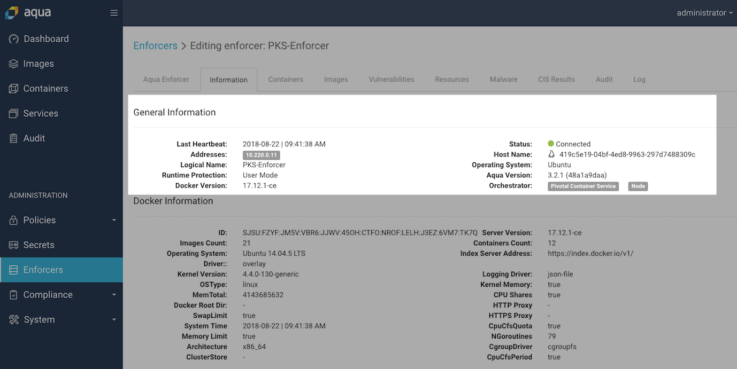Click the NGoroutines 79 value
Viewport: 737px width, 369px height.
(552, 336)
